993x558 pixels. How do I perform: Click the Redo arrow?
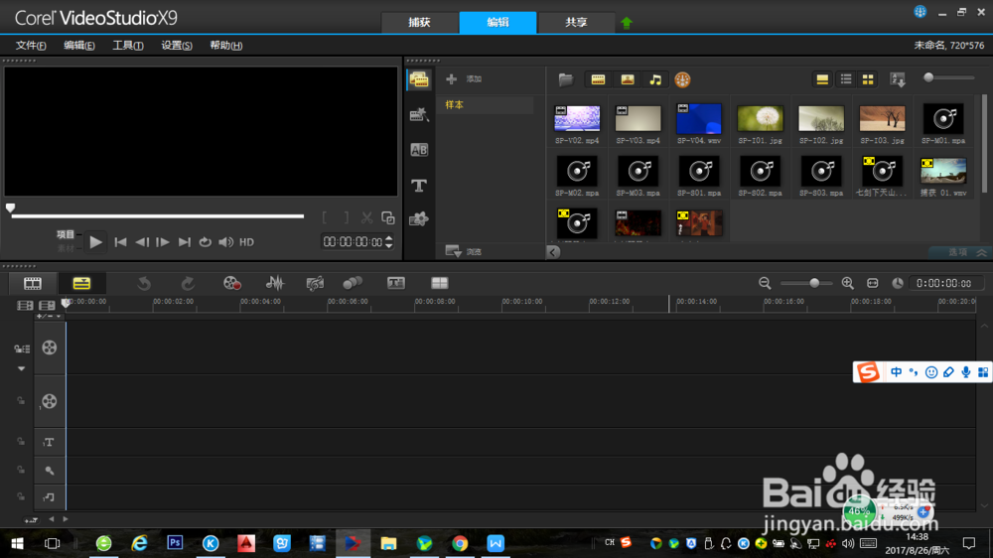[188, 283]
